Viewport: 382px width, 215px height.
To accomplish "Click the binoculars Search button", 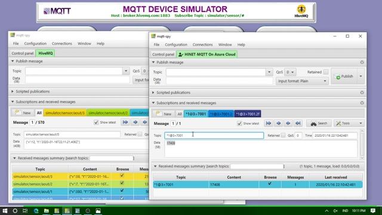I will [x=319, y=124].
